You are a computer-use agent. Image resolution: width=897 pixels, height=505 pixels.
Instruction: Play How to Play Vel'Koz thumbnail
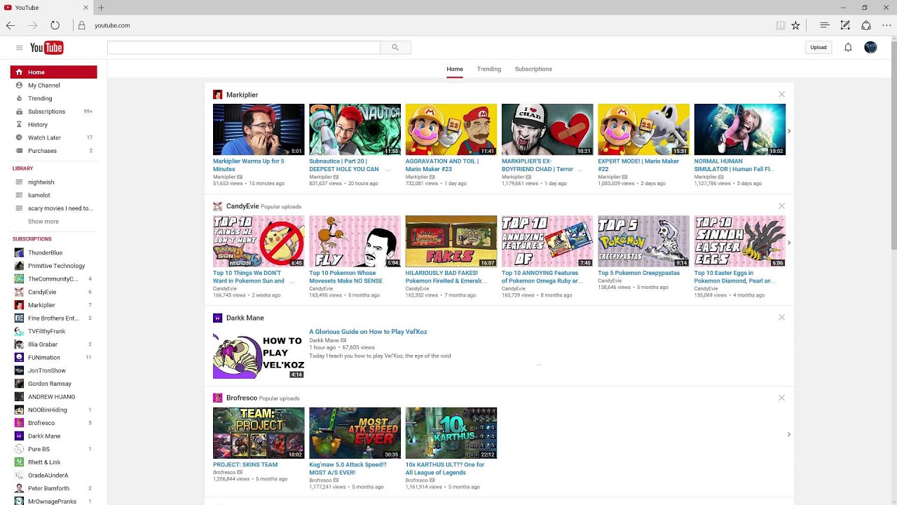pyautogui.click(x=259, y=353)
